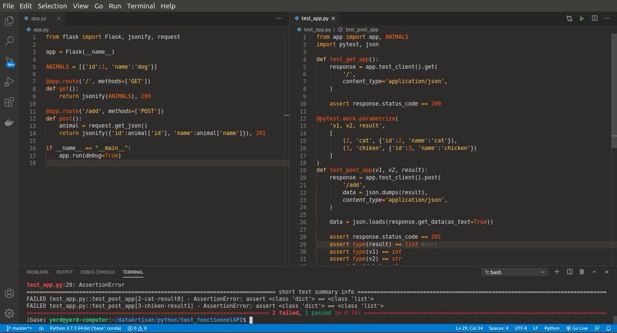Image resolution: width=617 pixels, height=333 pixels.
Task: Split the test_app.py editor to the right
Action: 594,18
